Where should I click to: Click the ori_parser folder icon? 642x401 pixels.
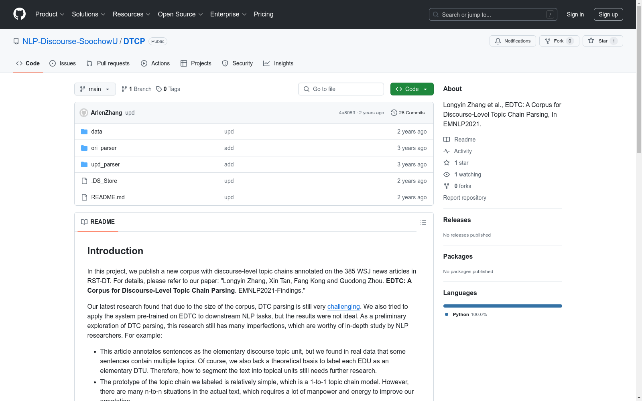pyautogui.click(x=84, y=148)
